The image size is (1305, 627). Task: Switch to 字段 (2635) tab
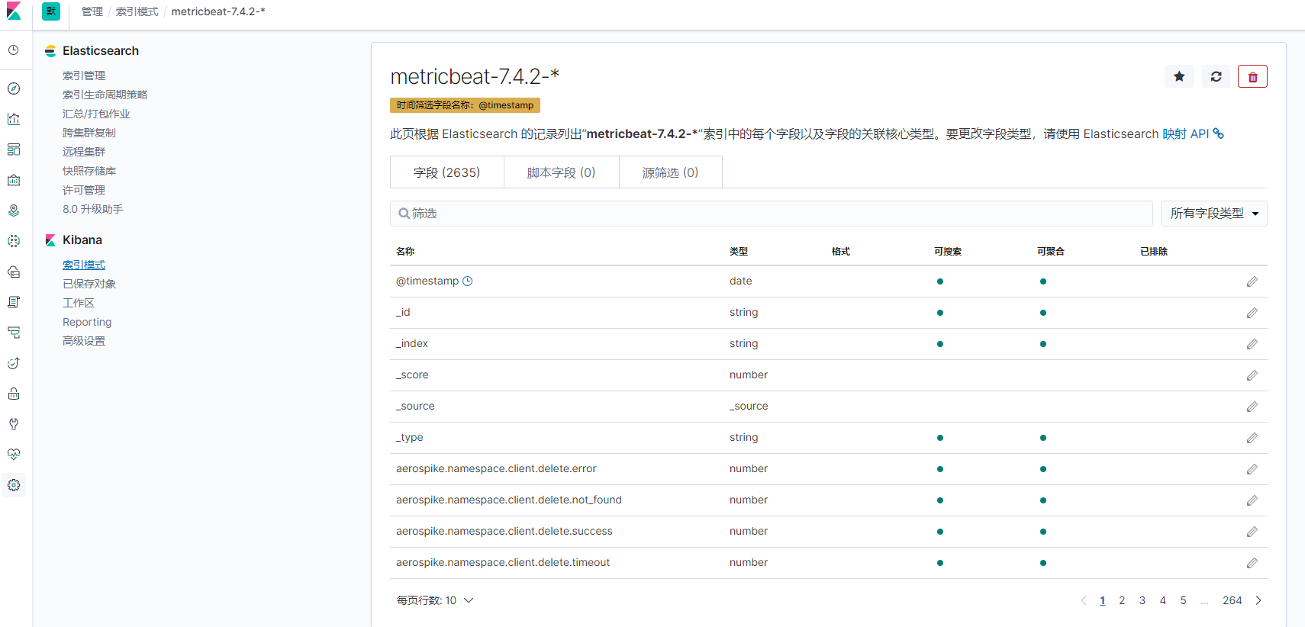point(447,172)
